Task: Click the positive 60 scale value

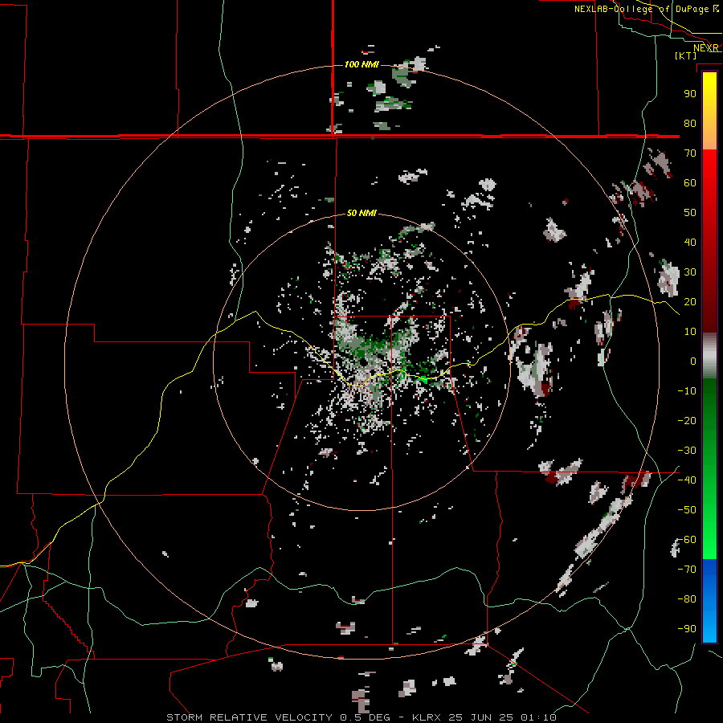Action: 690,182
